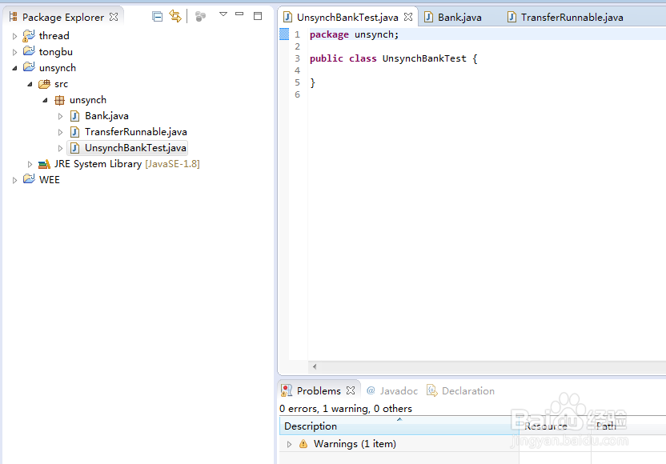Close the Package Explorer view

(114, 17)
